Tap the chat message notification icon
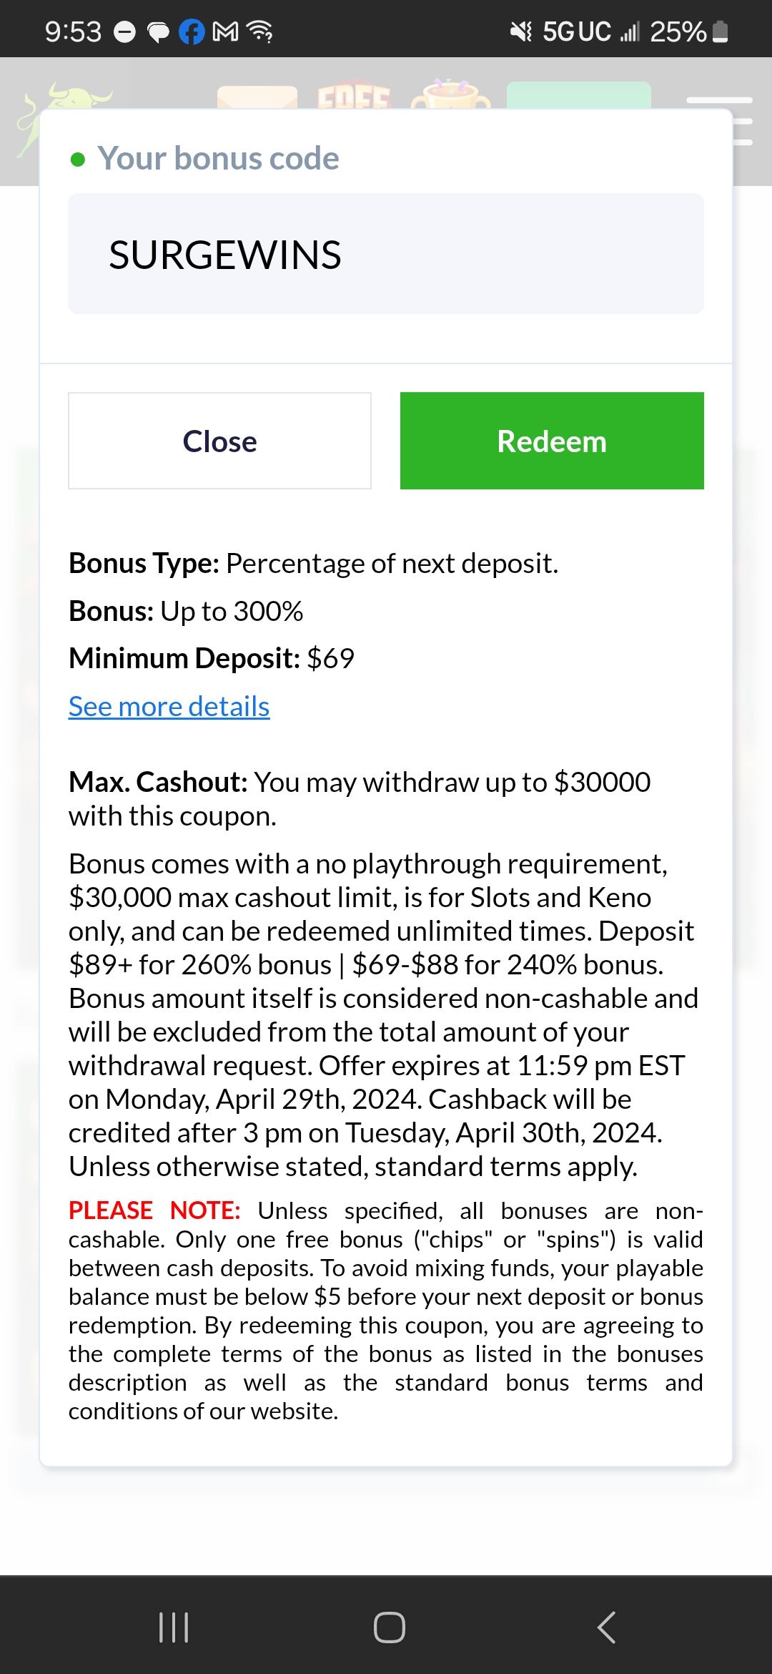 tap(158, 32)
